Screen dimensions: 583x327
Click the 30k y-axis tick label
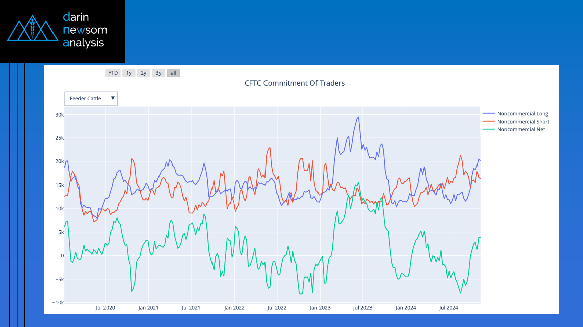tap(60, 115)
